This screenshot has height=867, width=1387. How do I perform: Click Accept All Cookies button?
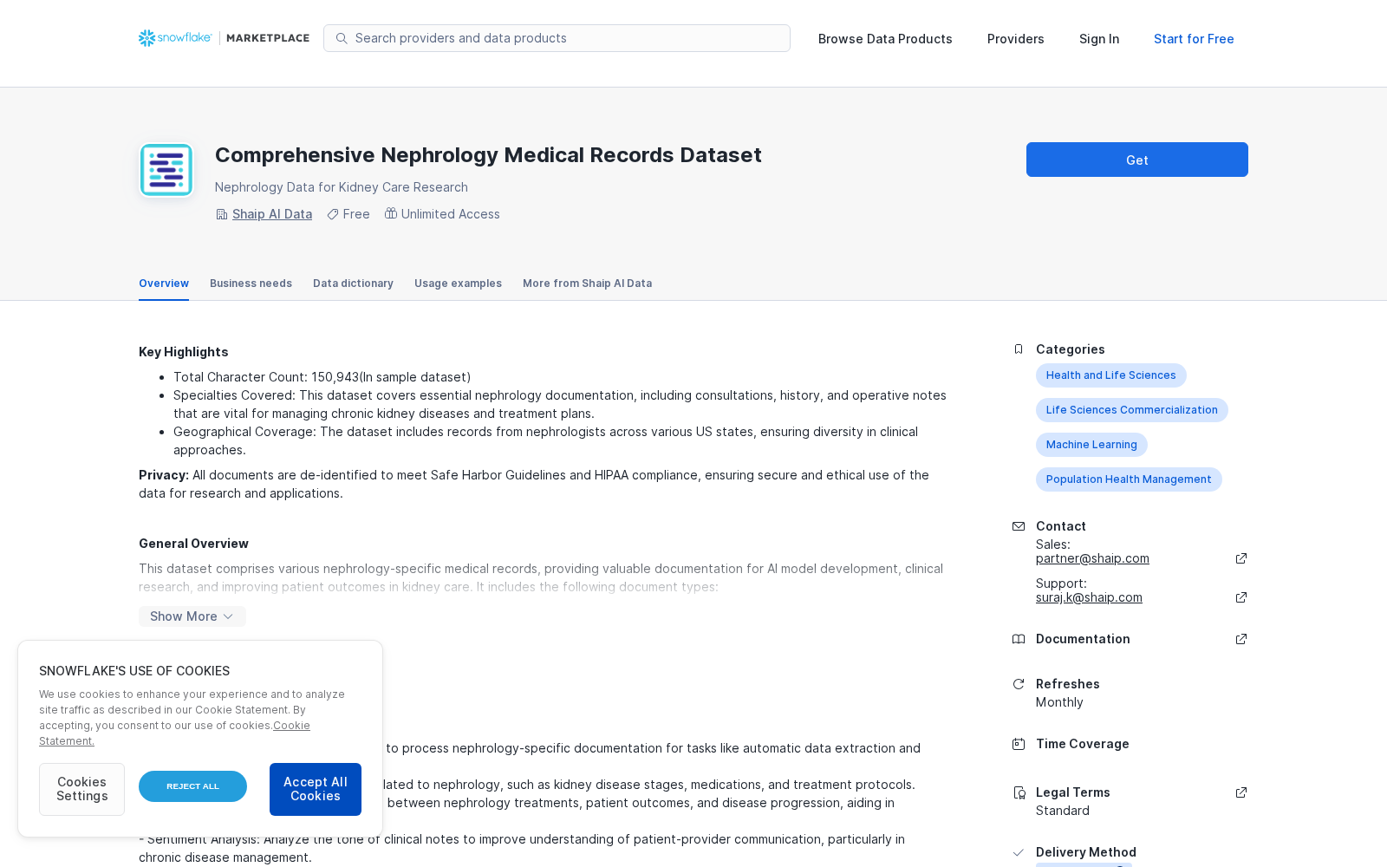[316, 789]
